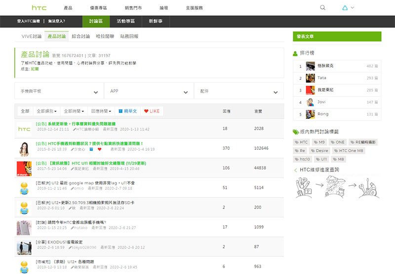This screenshot has width=395, height=274.
Task: Expand the 配件 dropdown
Action: [x=239, y=91]
